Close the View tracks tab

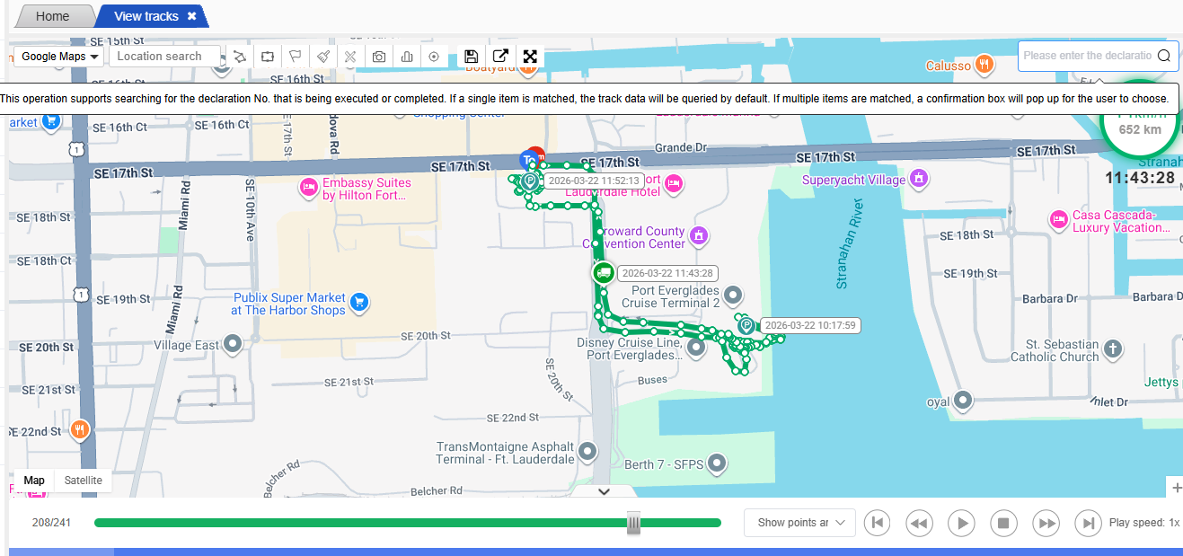point(192,16)
